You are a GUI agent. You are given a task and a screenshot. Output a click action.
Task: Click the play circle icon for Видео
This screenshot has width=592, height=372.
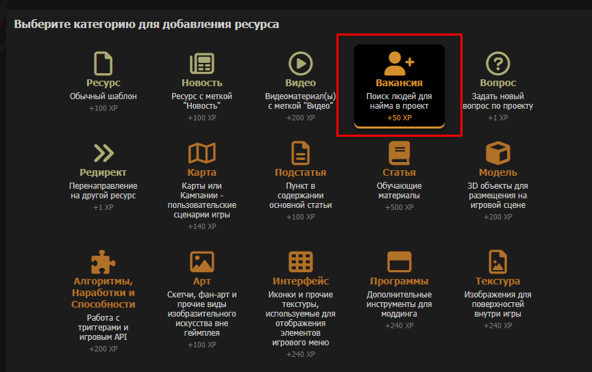tap(301, 64)
